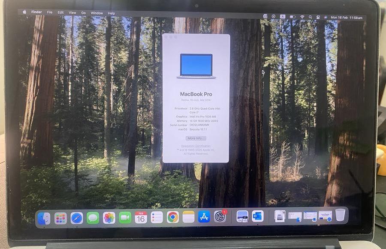Open the Finder menu
Viewport: 386px width, 249px height.
click(36, 12)
